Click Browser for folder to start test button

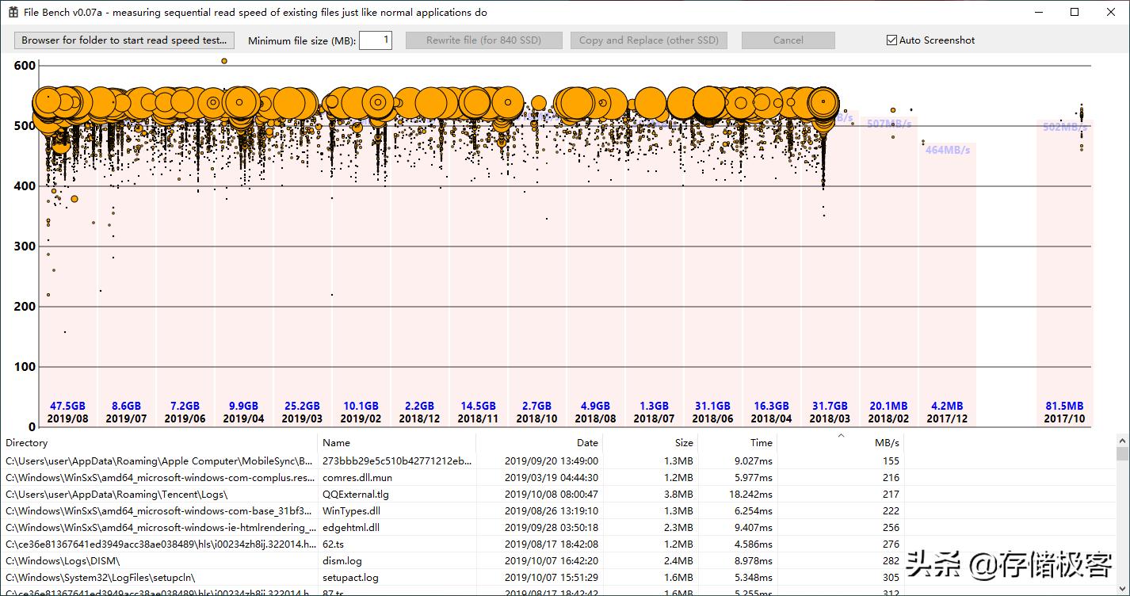click(124, 40)
